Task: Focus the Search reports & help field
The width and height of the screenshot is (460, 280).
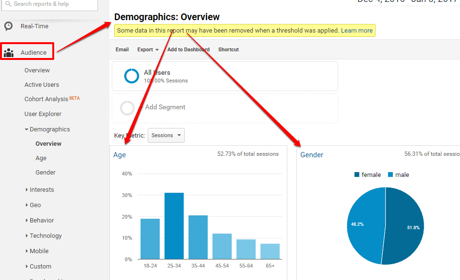Action: point(49,4)
